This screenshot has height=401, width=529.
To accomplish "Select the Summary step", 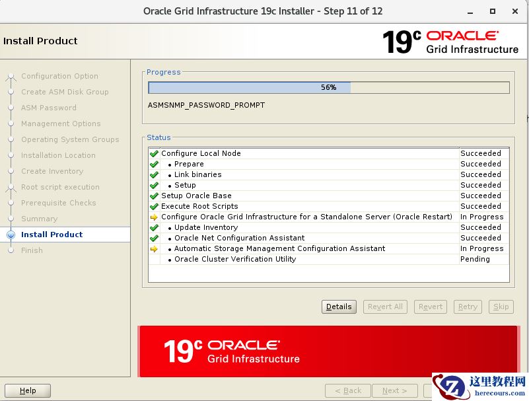I will pos(40,219).
